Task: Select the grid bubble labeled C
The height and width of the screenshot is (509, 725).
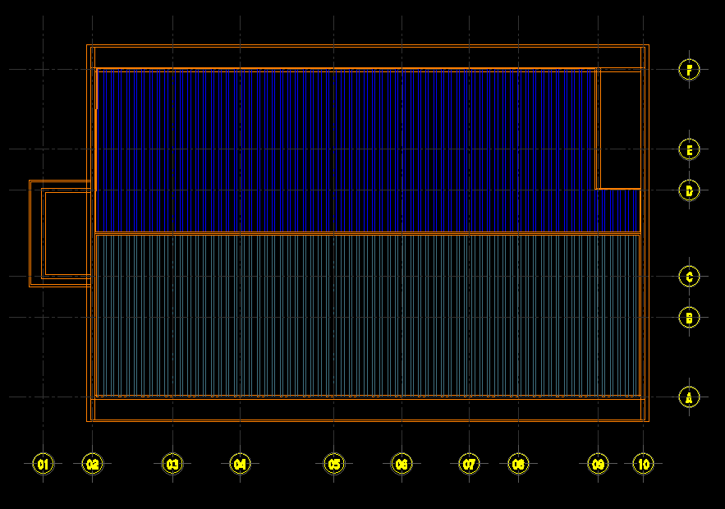Action: (x=689, y=277)
